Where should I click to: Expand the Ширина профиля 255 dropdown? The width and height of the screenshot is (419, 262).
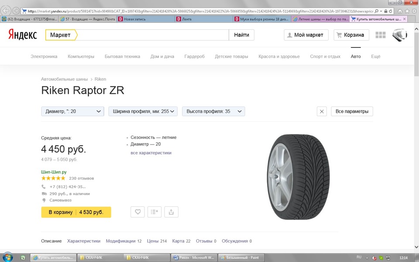pyautogui.click(x=144, y=111)
